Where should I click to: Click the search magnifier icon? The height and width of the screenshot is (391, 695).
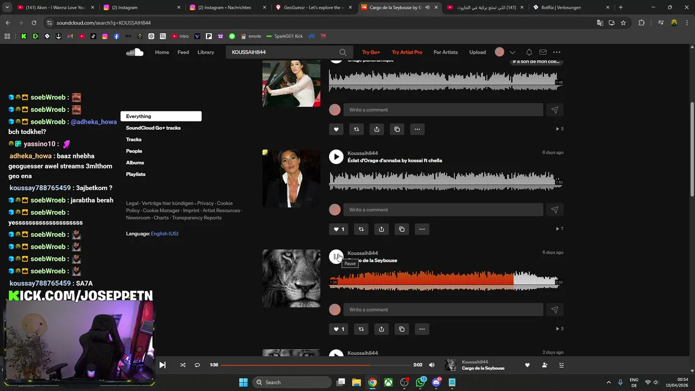pyautogui.click(x=343, y=52)
